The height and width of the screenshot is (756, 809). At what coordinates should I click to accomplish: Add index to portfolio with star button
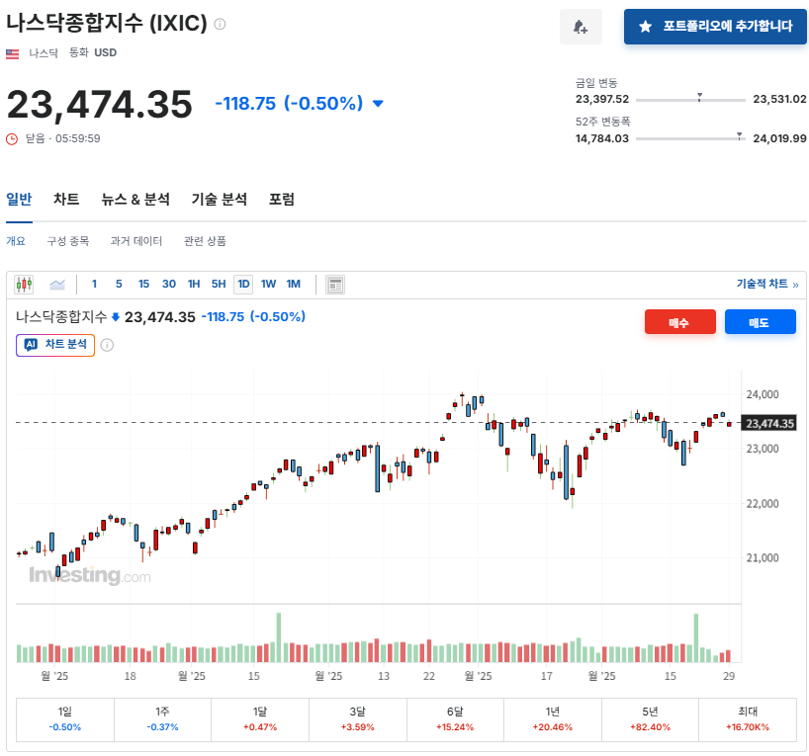(x=715, y=27)
